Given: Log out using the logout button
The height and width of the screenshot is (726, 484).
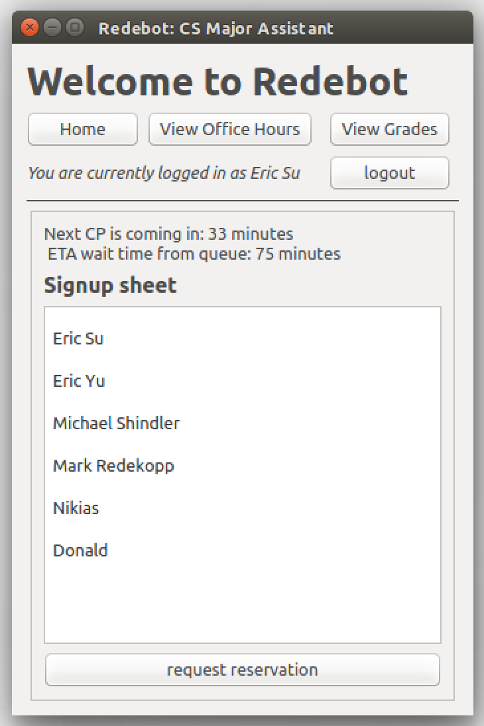Looking at the screenshot, I should pyautogui.click(x=389, y=173).
